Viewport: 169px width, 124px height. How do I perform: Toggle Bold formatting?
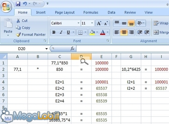54,32
